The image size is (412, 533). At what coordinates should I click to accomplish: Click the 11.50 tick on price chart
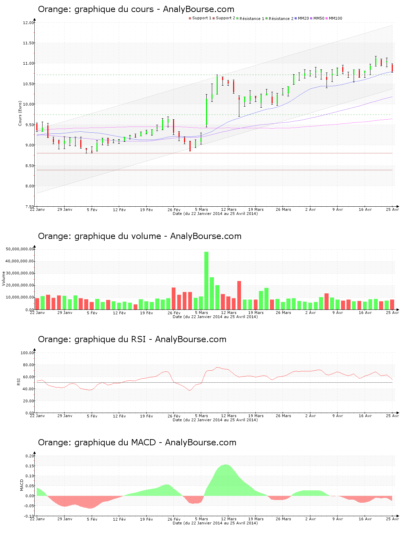[28, 43]
